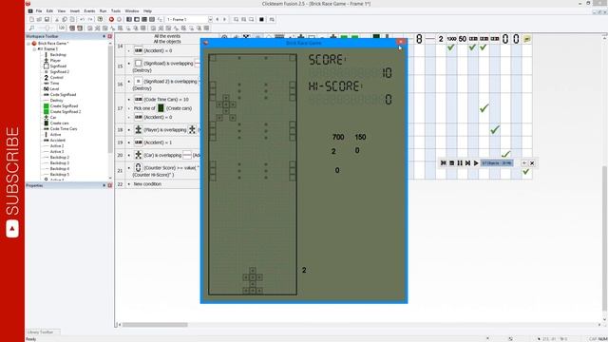Image resolution: width=608 pixels, height=342 pixels.
Task: Open the Event Editor icon
Action: [144, 19]
